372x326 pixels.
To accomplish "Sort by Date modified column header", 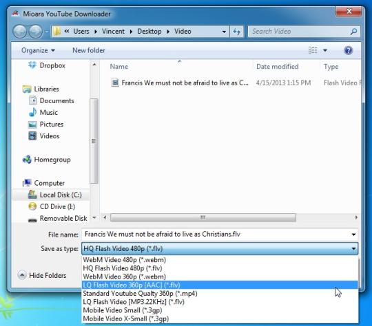I will 286,67.
